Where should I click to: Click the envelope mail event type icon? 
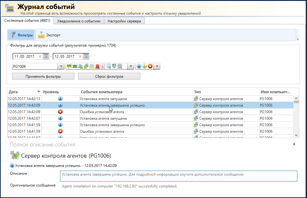[x=92, y=66]
